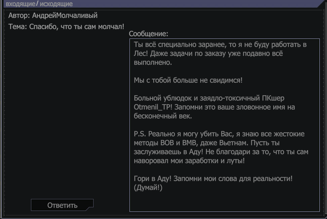Click the subject text Спасибо, что ты сам молчал!
This screenshot has height=219, width=327.
click(77, 27)
